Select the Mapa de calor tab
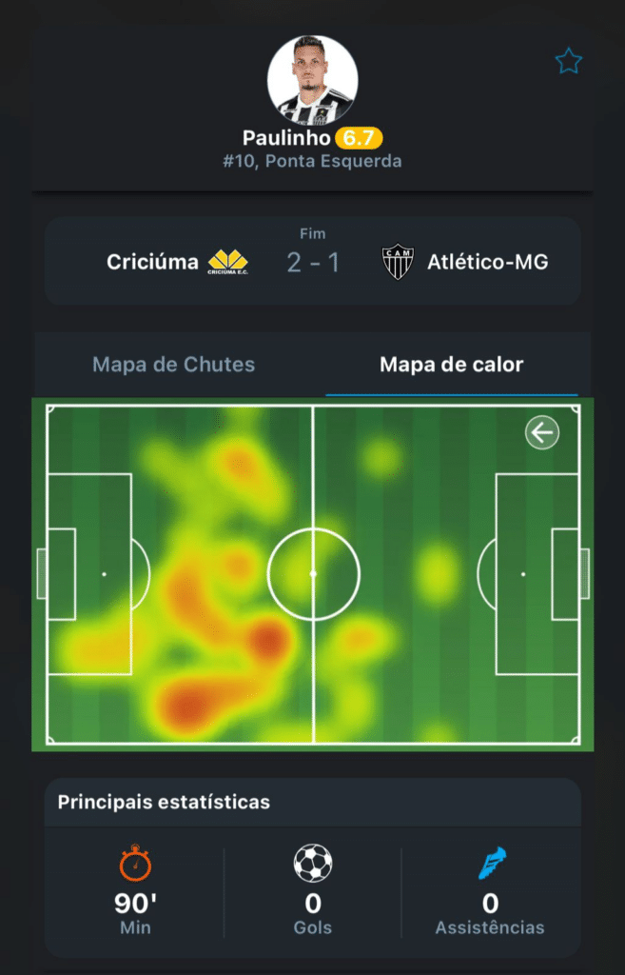625x975 pixels. (451, 365)
